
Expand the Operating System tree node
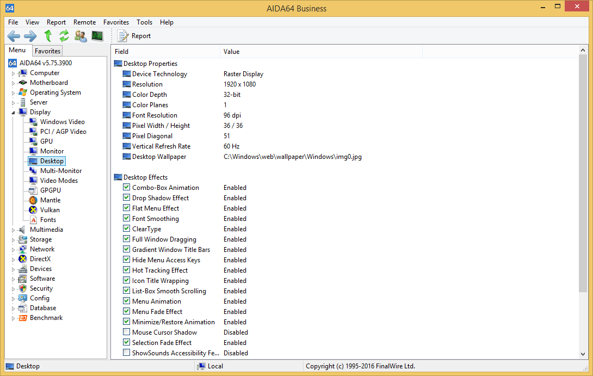pyautogui.click(x=13, y=93)
